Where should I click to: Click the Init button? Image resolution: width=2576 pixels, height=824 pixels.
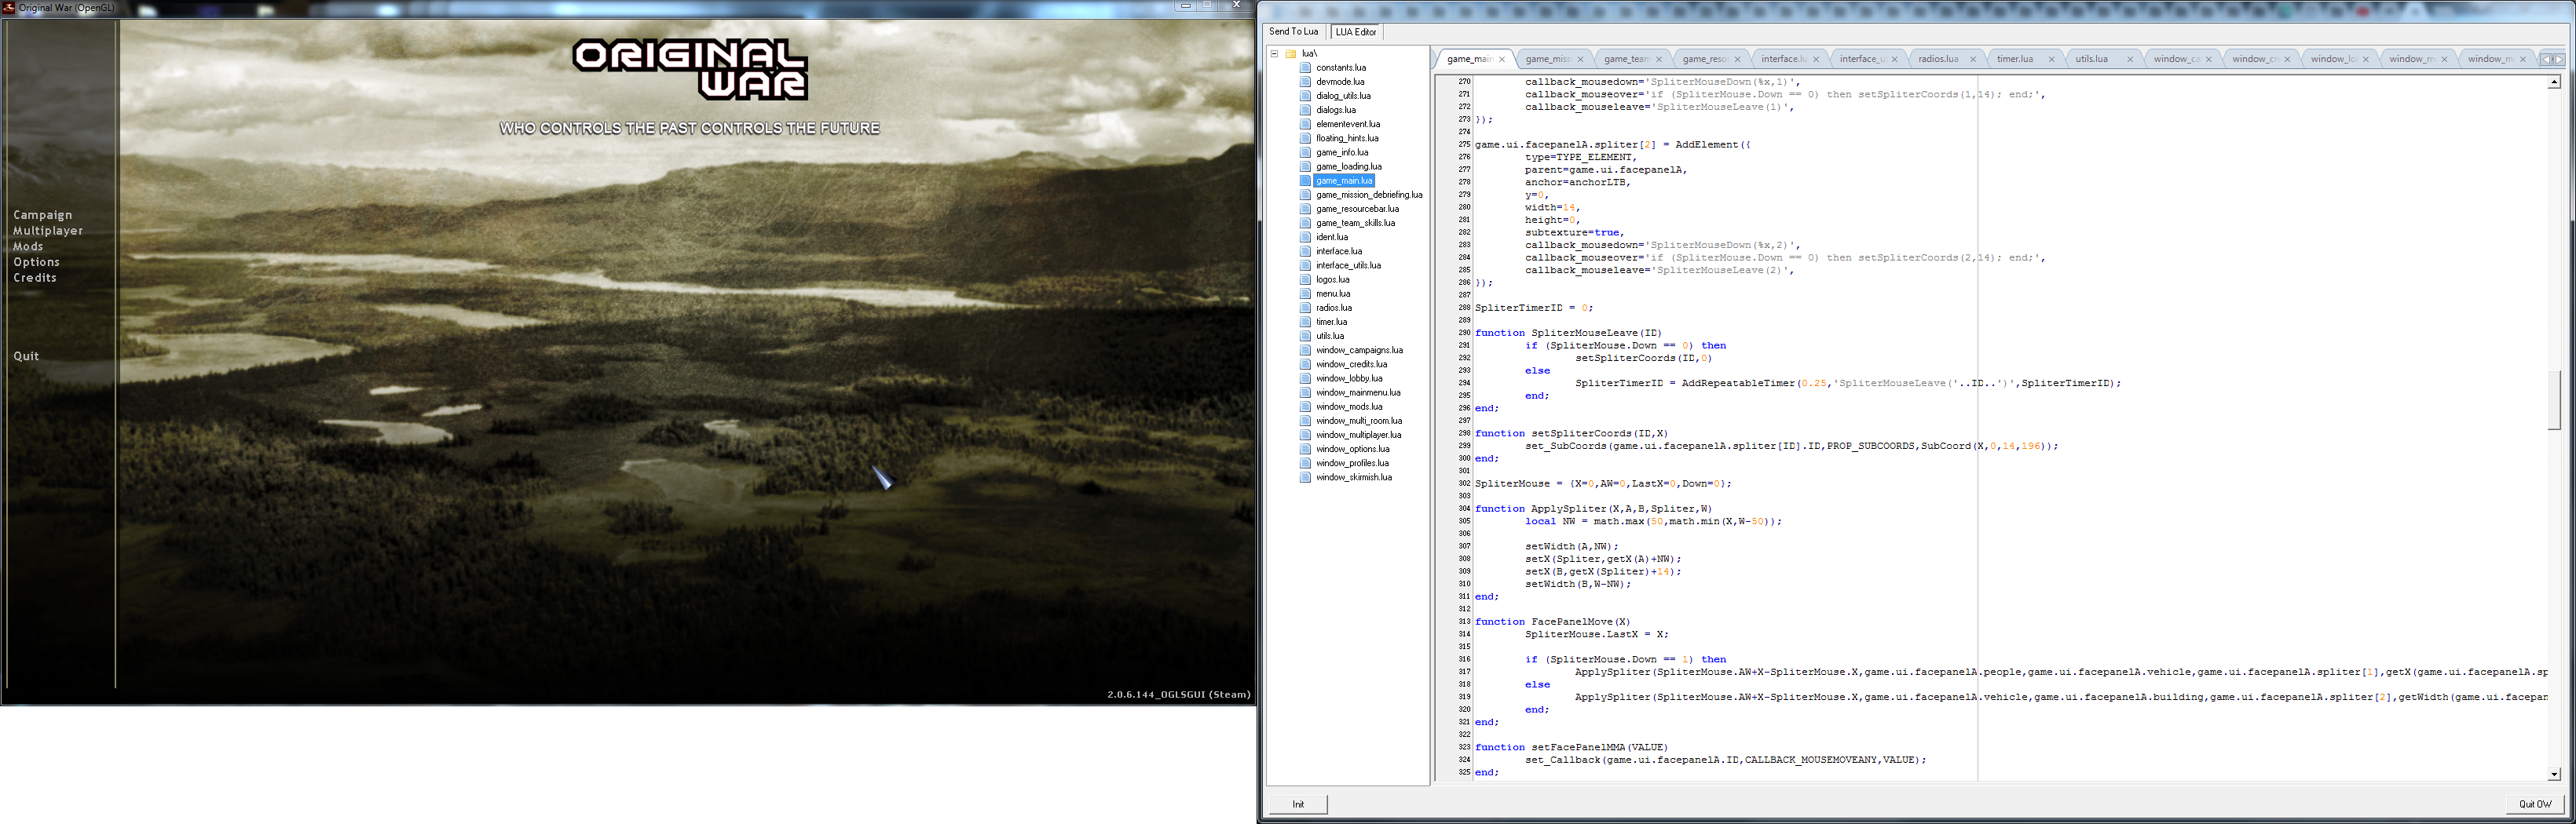[x=1298, y=804]
